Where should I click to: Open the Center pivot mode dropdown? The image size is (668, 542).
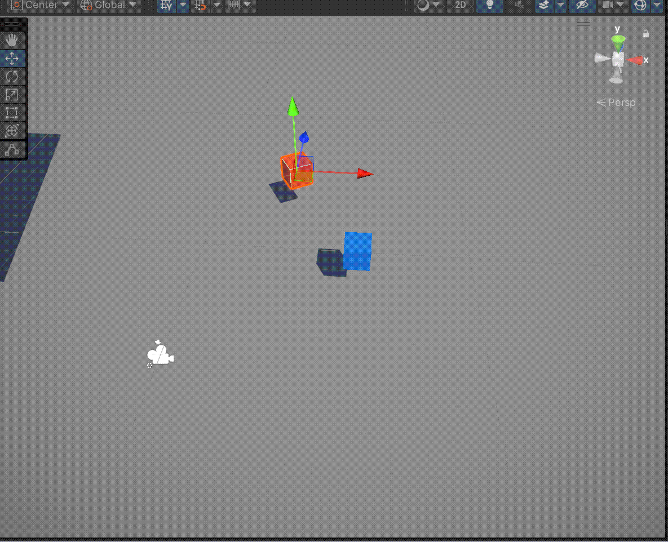pos(39,5)
